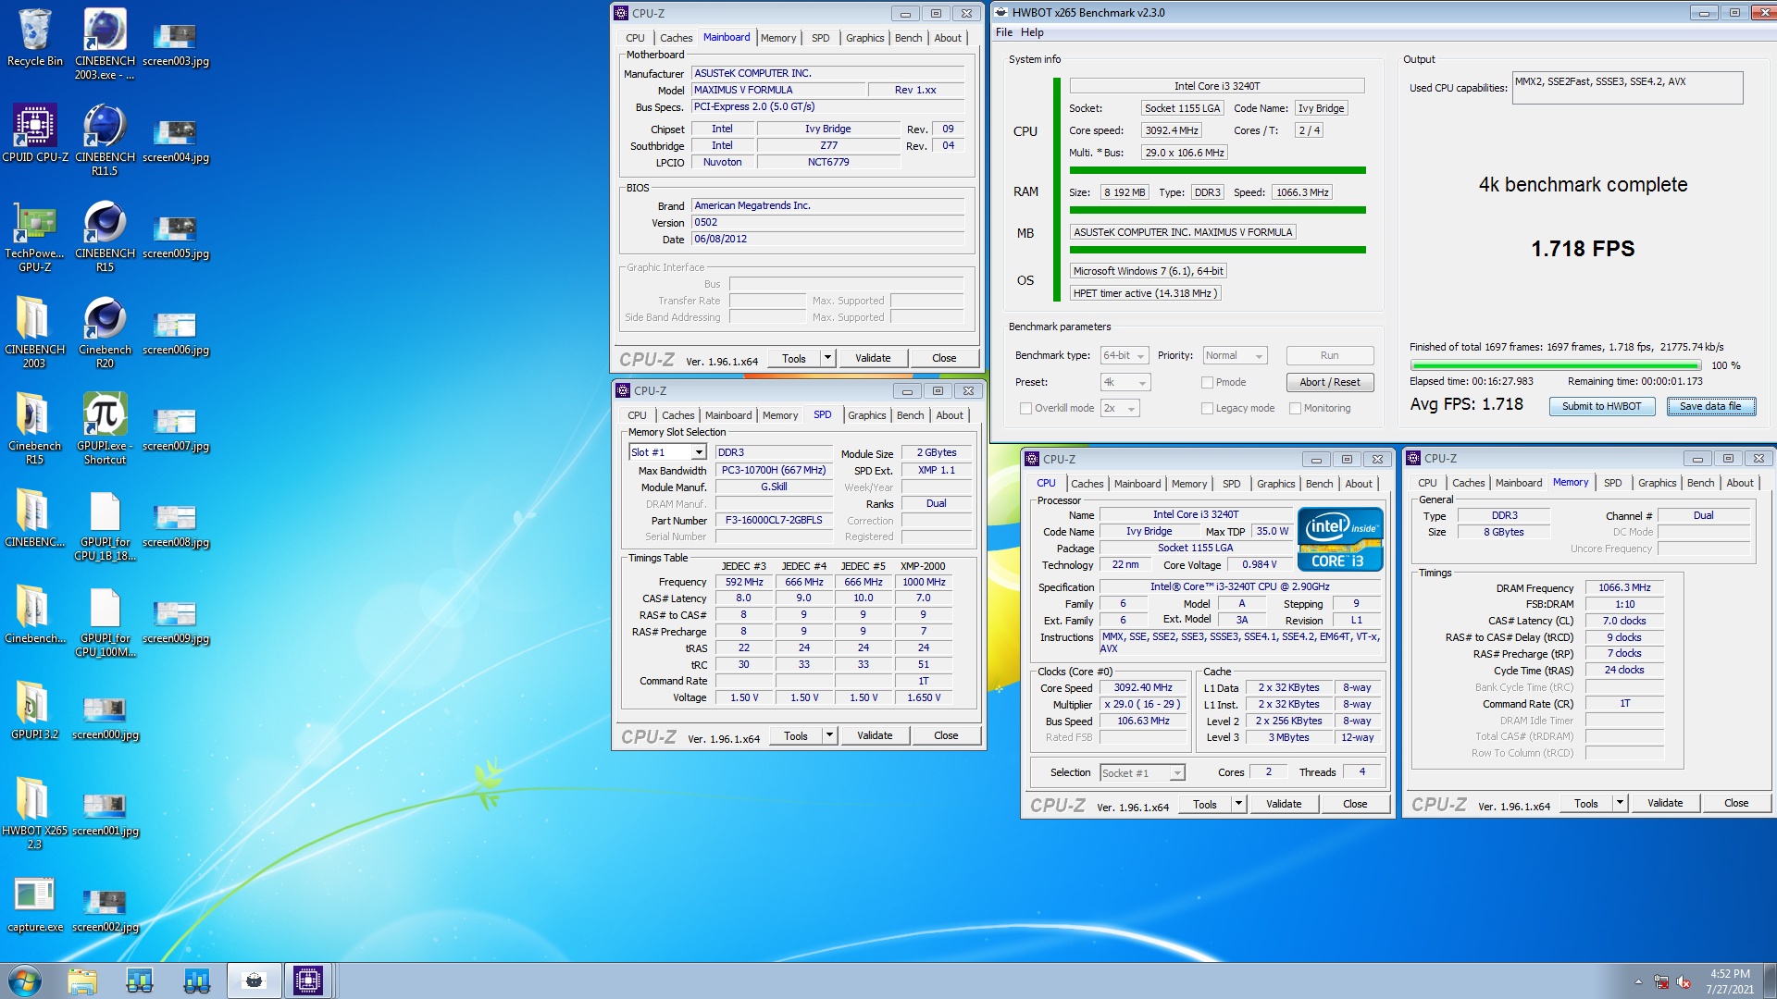Viewport: 1777px width, 999px height.
Task: Click Validate in SPD CPU-Z window
Action: (874, 735)
